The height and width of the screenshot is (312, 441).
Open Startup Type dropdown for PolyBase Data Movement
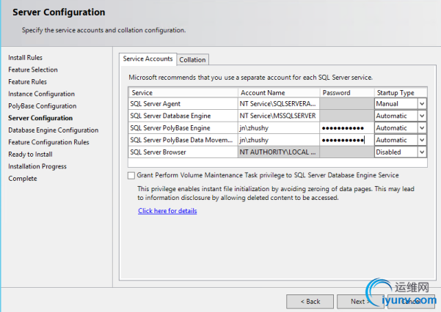tap(422, 140)
